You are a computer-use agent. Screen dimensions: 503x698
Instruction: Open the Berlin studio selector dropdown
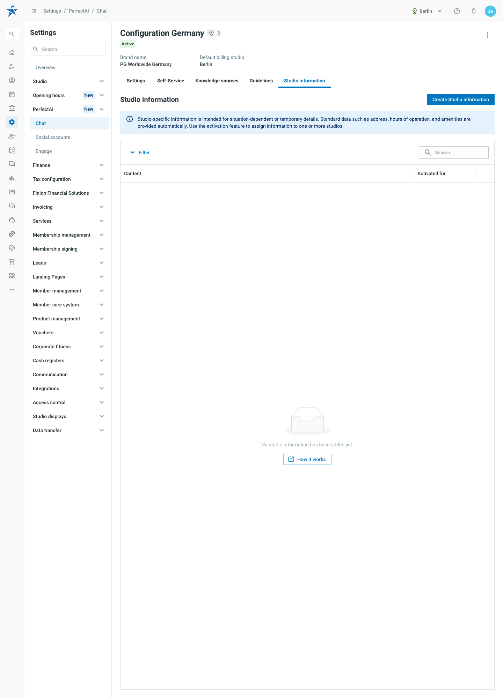click(427, 11)
